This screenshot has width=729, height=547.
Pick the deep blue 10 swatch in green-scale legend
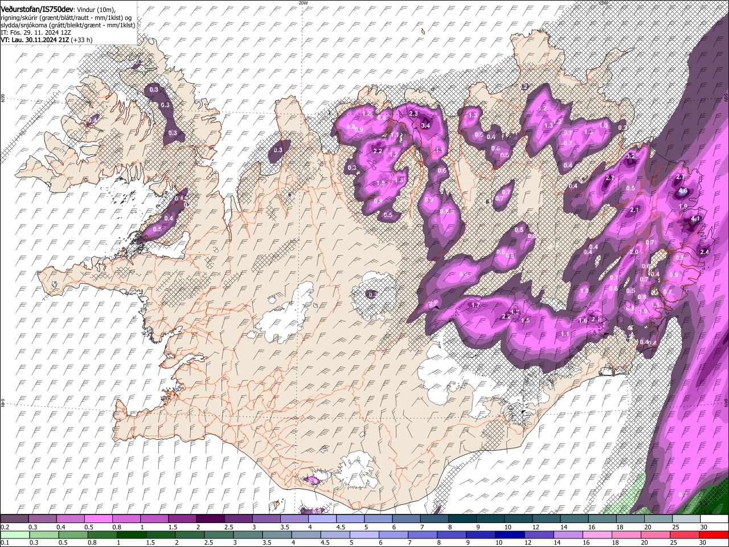coord(509,534)
